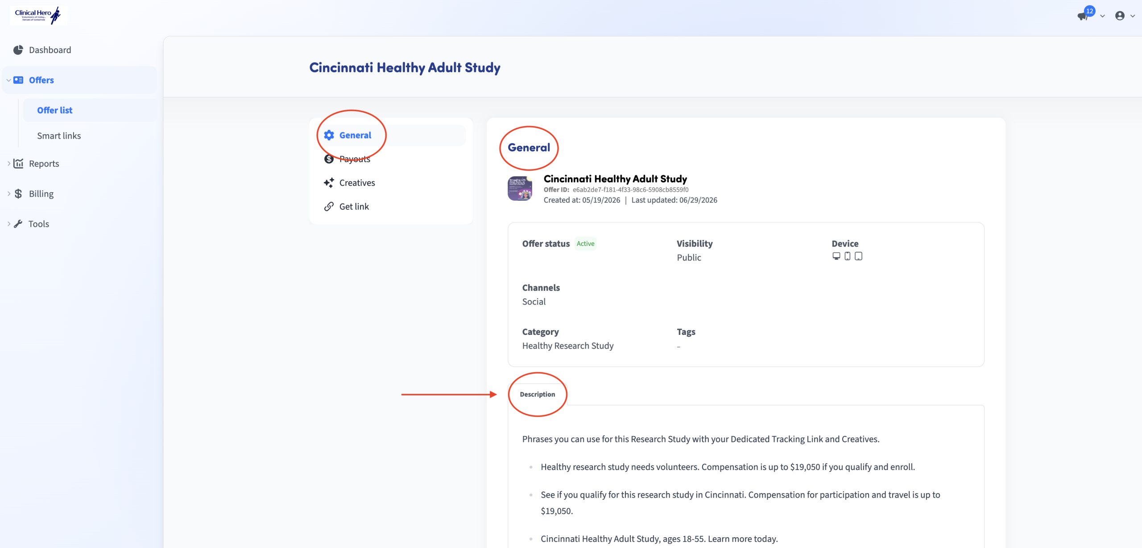Click the bullet mentioning ages 18-55

click(x=659, y=539)
